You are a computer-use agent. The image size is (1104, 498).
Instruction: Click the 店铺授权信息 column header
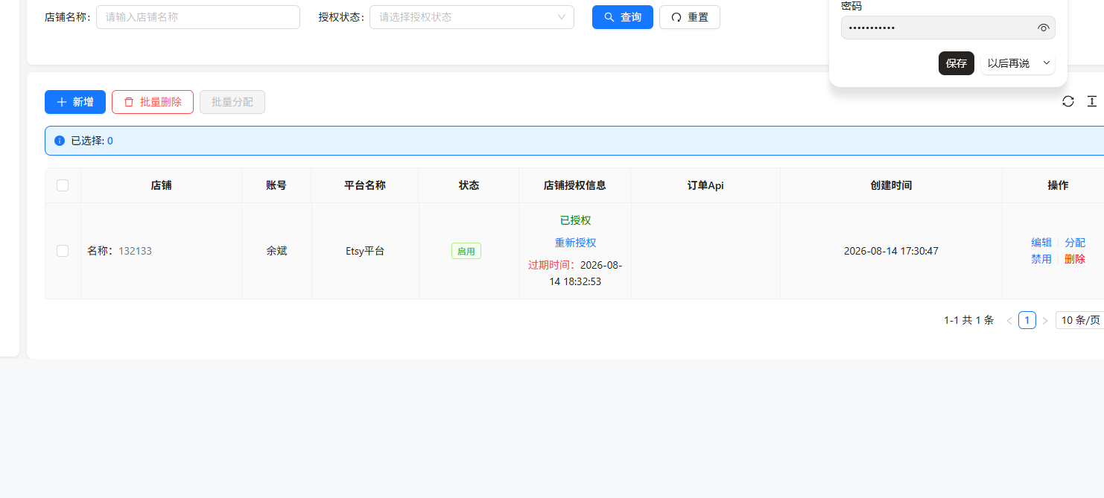pyautogui.click(x=575, y=185)
